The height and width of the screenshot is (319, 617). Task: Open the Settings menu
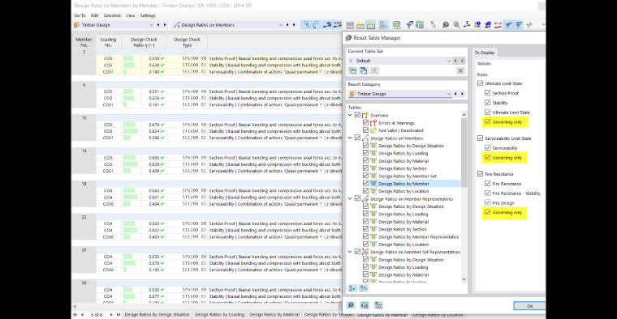click(x=148, y=15)
